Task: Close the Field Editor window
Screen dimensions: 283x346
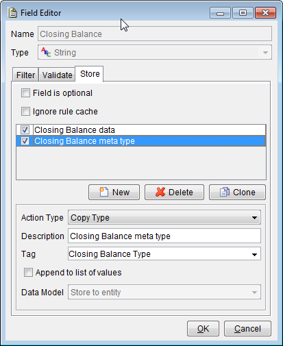Action: 265,13
